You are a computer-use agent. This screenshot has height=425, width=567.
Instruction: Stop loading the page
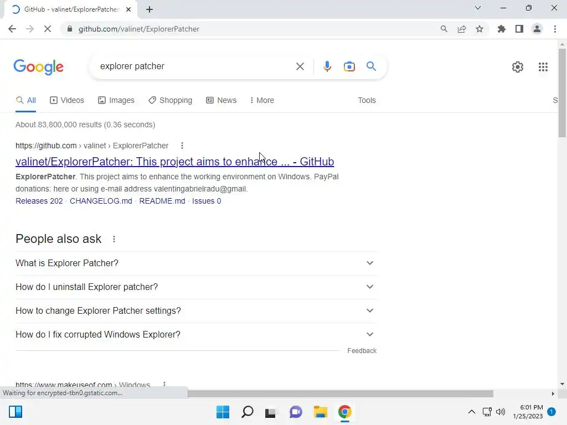[x=48, y=29]
